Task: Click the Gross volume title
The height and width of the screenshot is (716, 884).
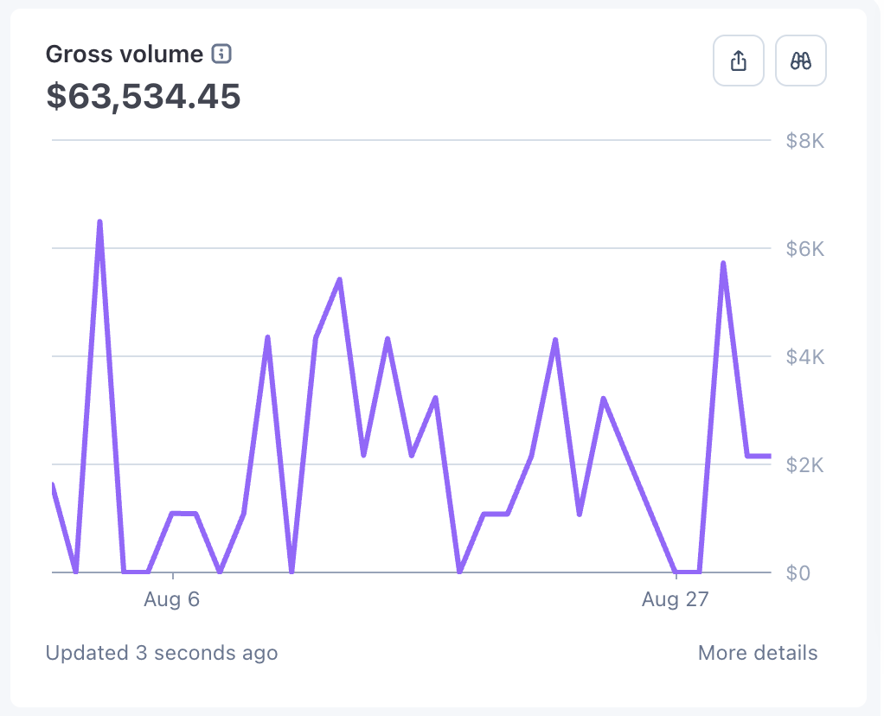Action: pyautogui.click(x=124, y=54)
